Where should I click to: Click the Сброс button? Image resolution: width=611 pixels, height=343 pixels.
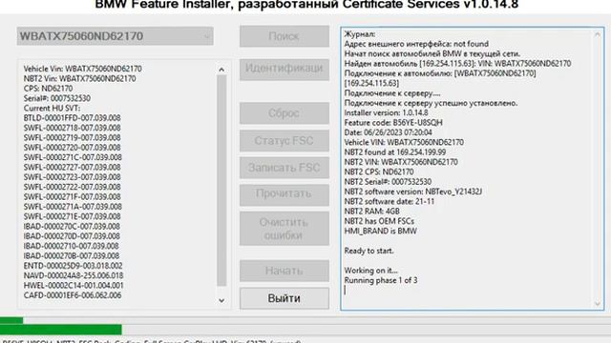coord(284,113)
